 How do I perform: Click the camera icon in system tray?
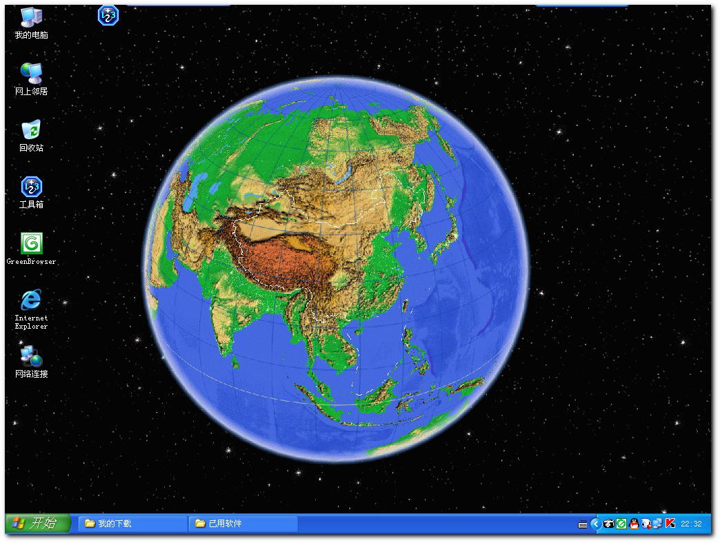pyautogui.click(x=608, y=524)
